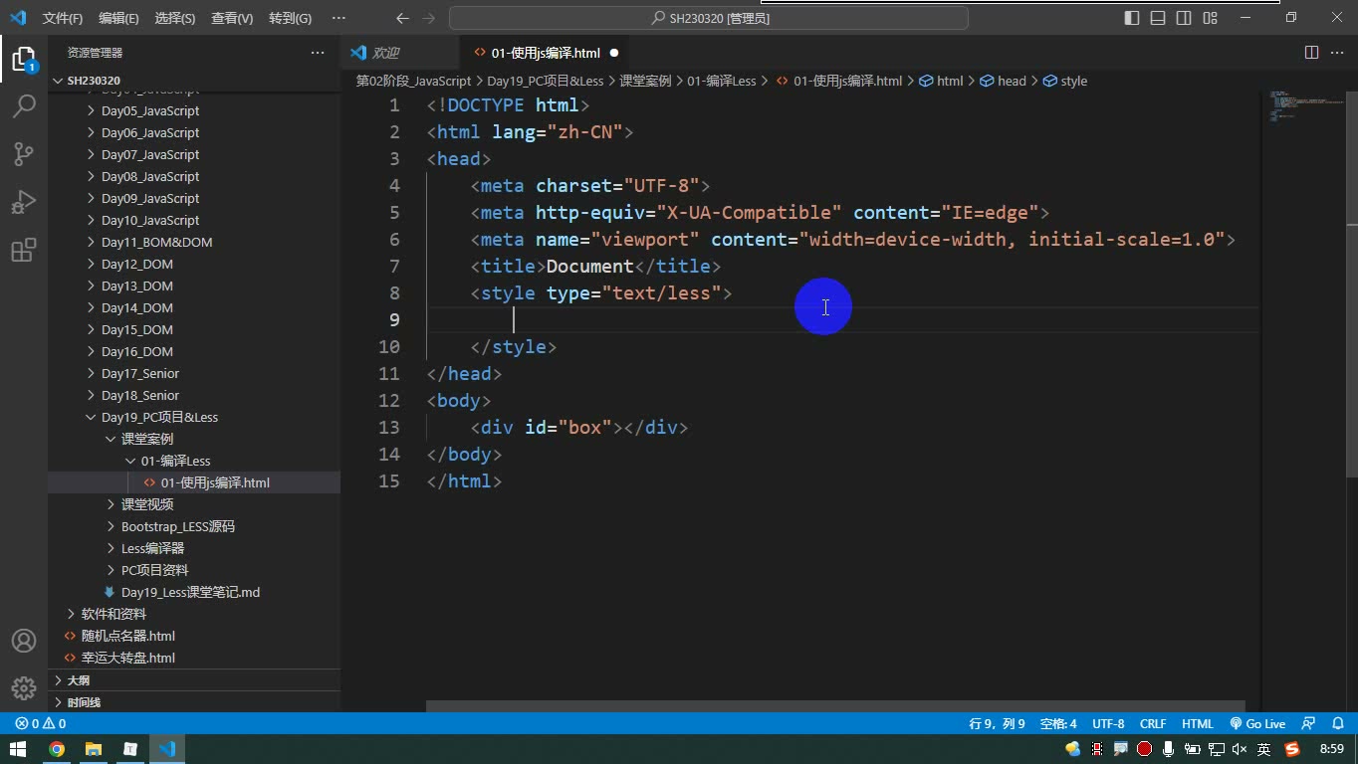Screen dimensions: 1358x764
Task: Open the Search view in the activity bar
Action: (24, 105)
